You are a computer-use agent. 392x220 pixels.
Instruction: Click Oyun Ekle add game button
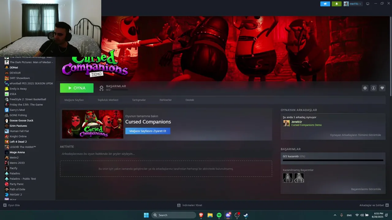point(11,205)
